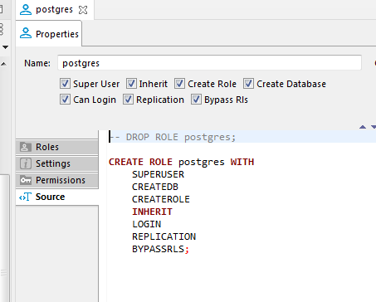
Task: Click the CREATE ROLE postgres WITH line
Action: 181,162
